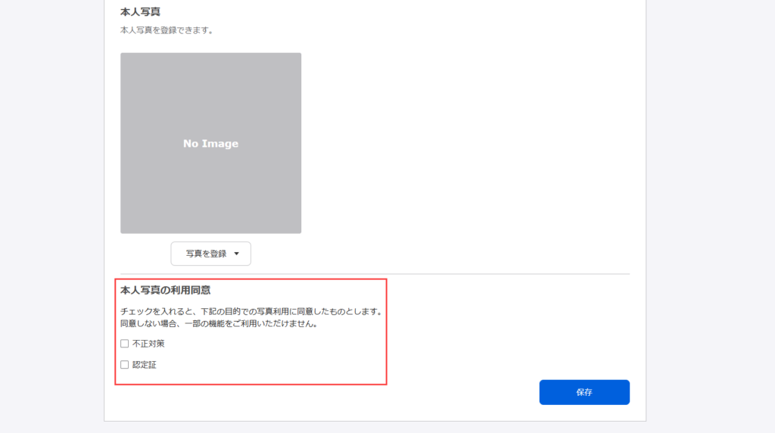Click the blue 保存 button

584,392
